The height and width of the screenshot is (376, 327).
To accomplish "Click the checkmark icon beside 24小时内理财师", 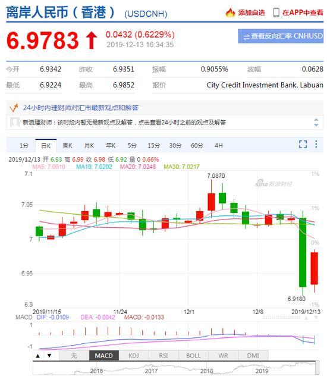I will pos(14,108).
